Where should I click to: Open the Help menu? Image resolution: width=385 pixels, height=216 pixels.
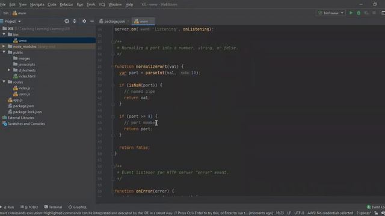tap(129, 4)
